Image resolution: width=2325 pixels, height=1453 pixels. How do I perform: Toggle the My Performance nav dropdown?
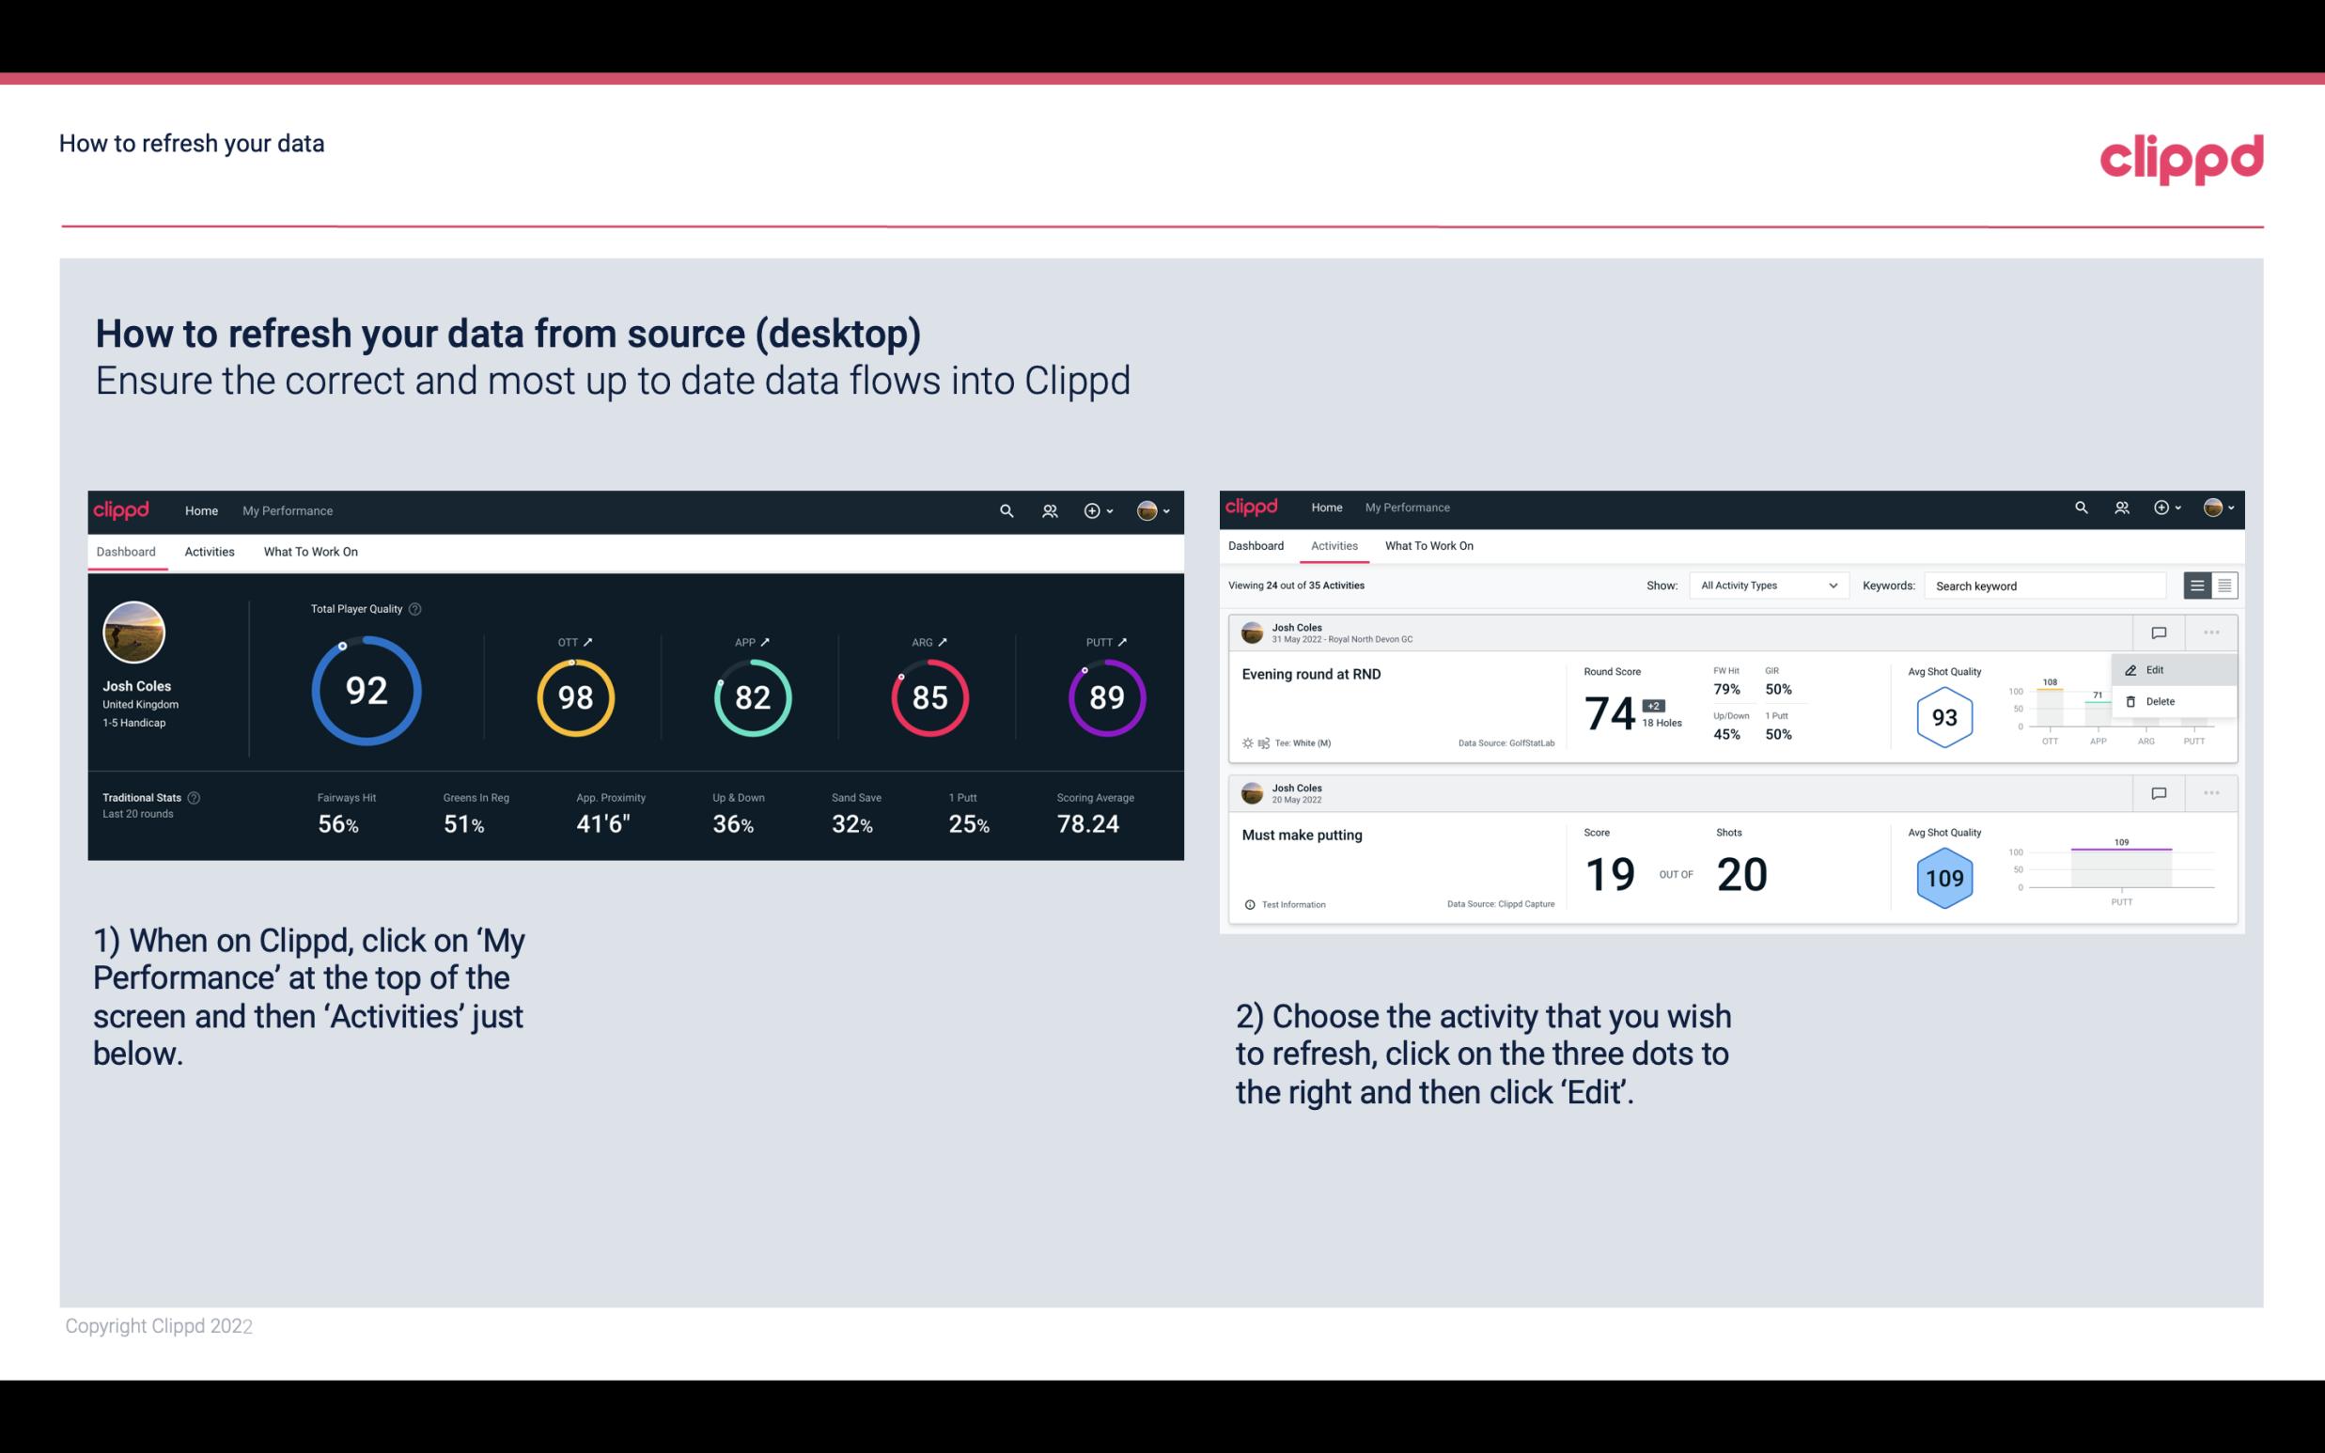[287, 510]
